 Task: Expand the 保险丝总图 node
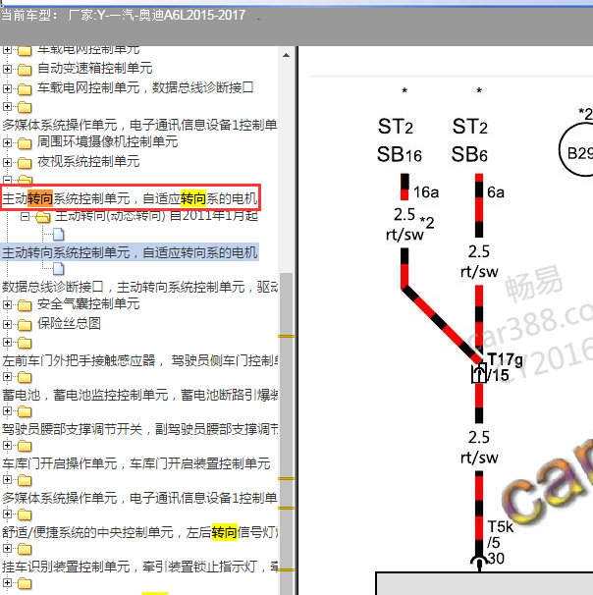(x=7, y=324)
